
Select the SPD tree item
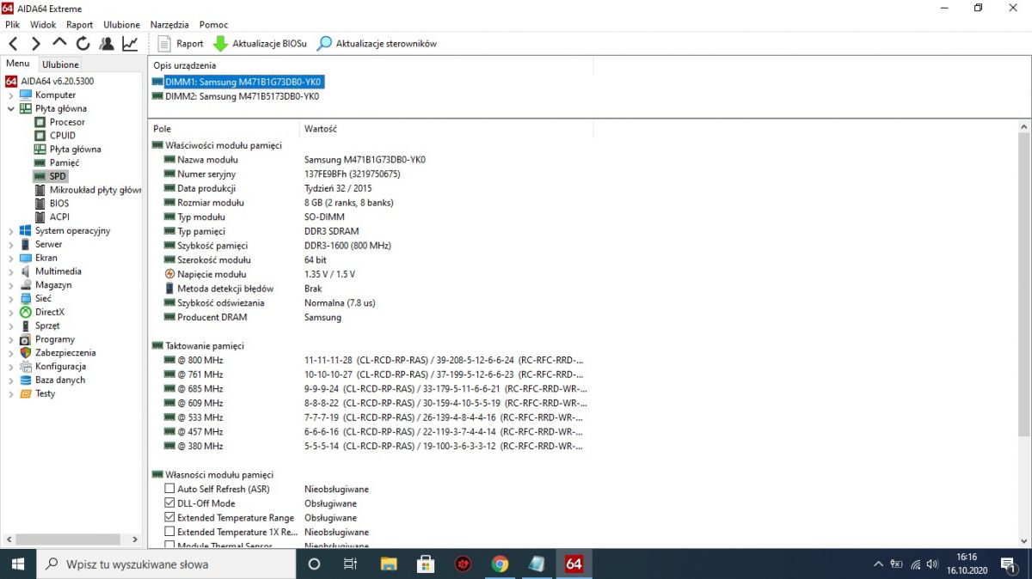point(58,176)
